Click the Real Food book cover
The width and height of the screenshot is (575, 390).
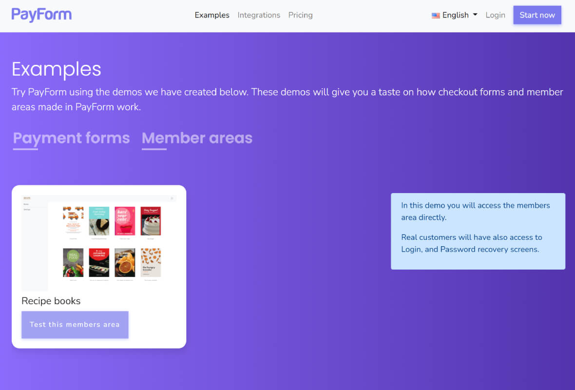tap(74, 262)
